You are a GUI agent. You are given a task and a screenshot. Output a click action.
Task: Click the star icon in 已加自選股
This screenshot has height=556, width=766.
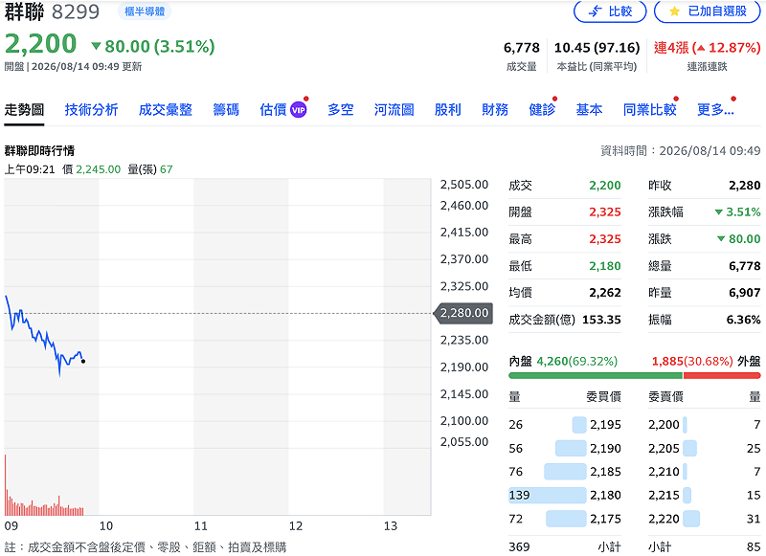tap(674, 11)
